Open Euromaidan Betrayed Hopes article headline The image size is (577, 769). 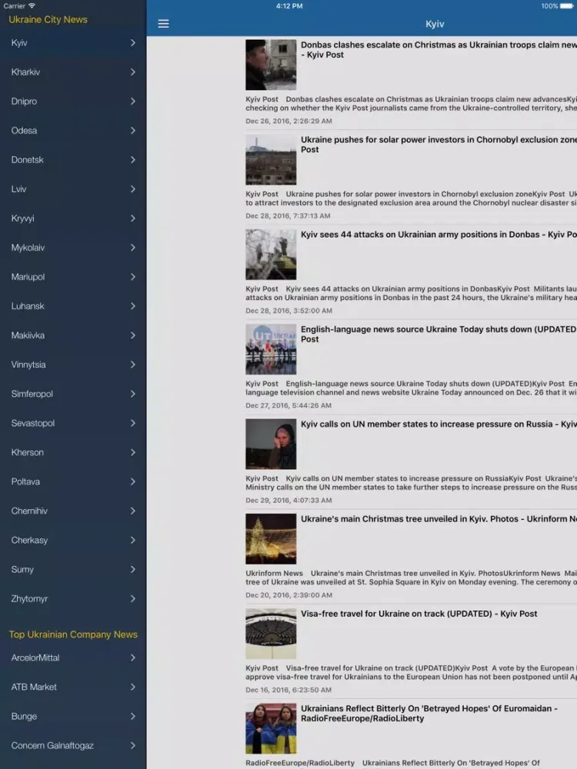click(x=429, y=713)
